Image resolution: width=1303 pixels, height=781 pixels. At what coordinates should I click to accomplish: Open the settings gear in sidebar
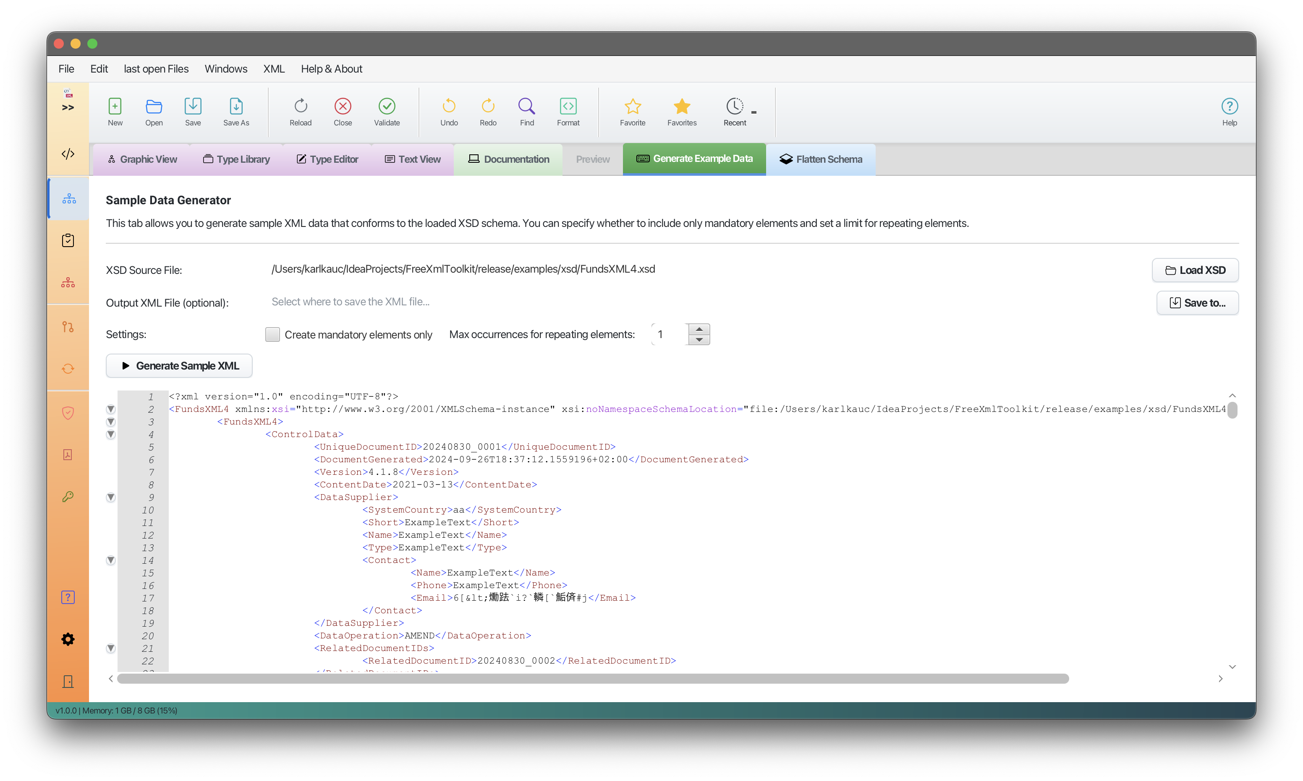click(68, 639)
